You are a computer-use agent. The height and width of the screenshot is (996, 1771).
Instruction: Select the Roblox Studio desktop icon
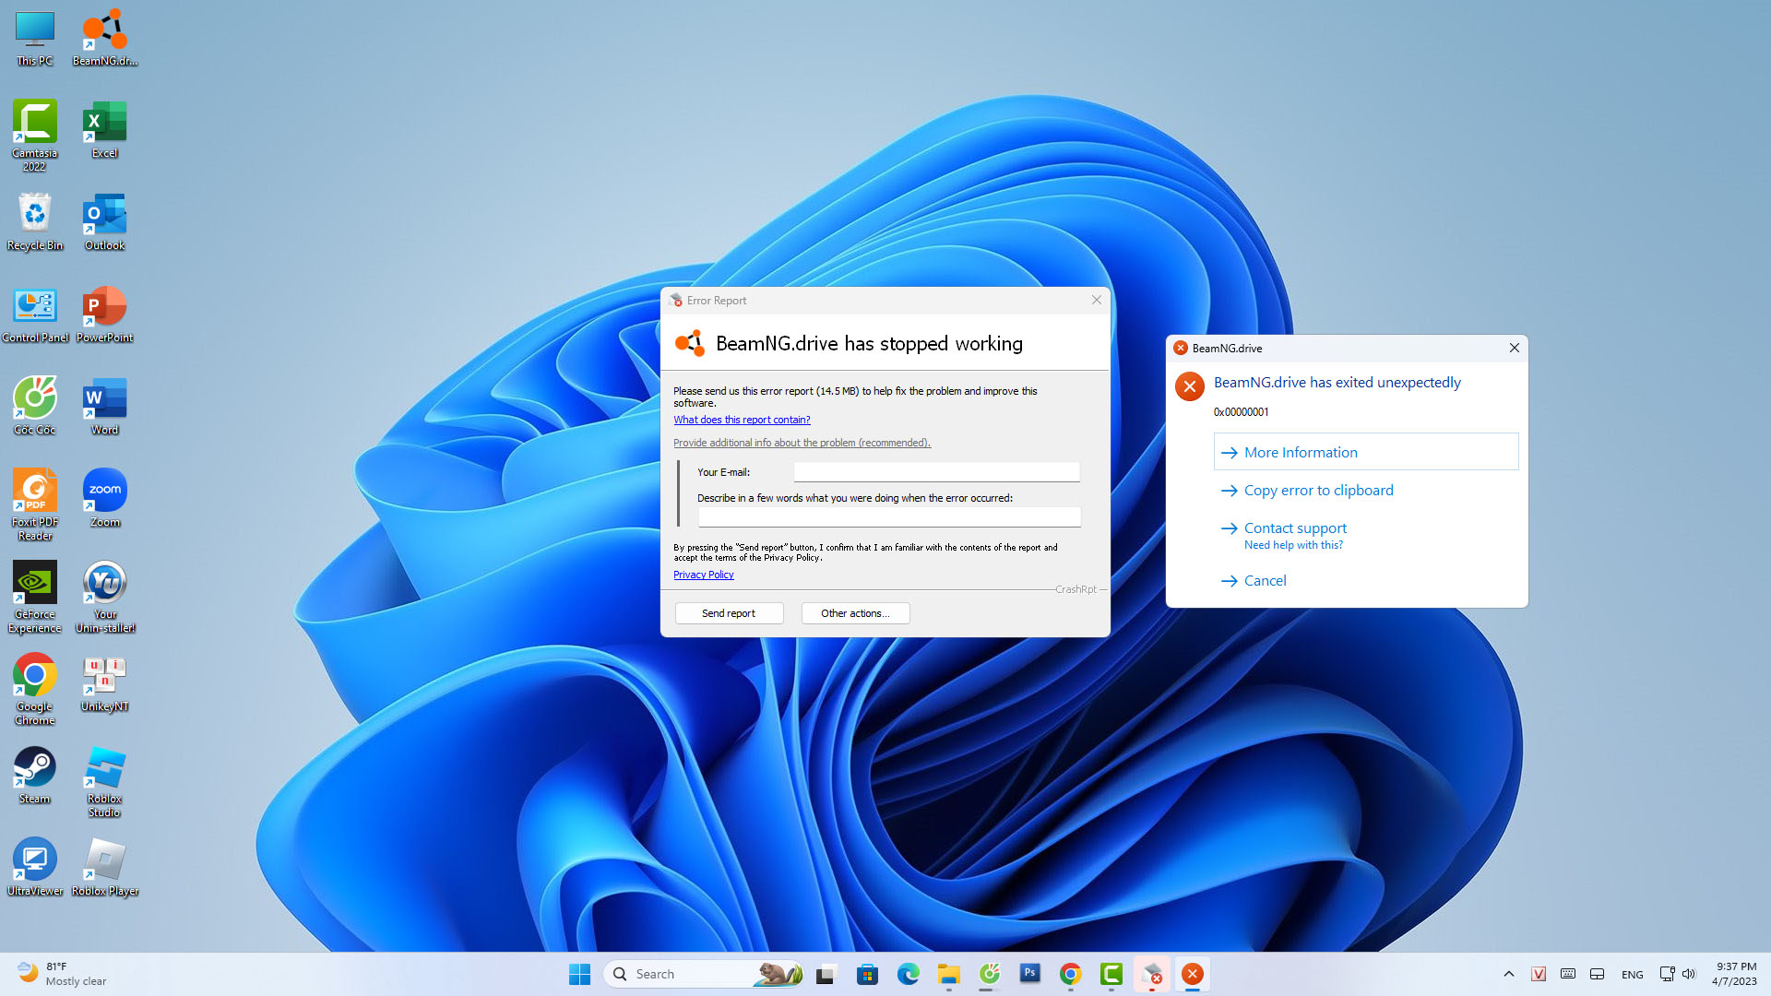click(105, 780)
